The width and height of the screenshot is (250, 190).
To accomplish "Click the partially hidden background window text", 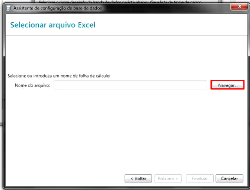I will tap(120, 2).
